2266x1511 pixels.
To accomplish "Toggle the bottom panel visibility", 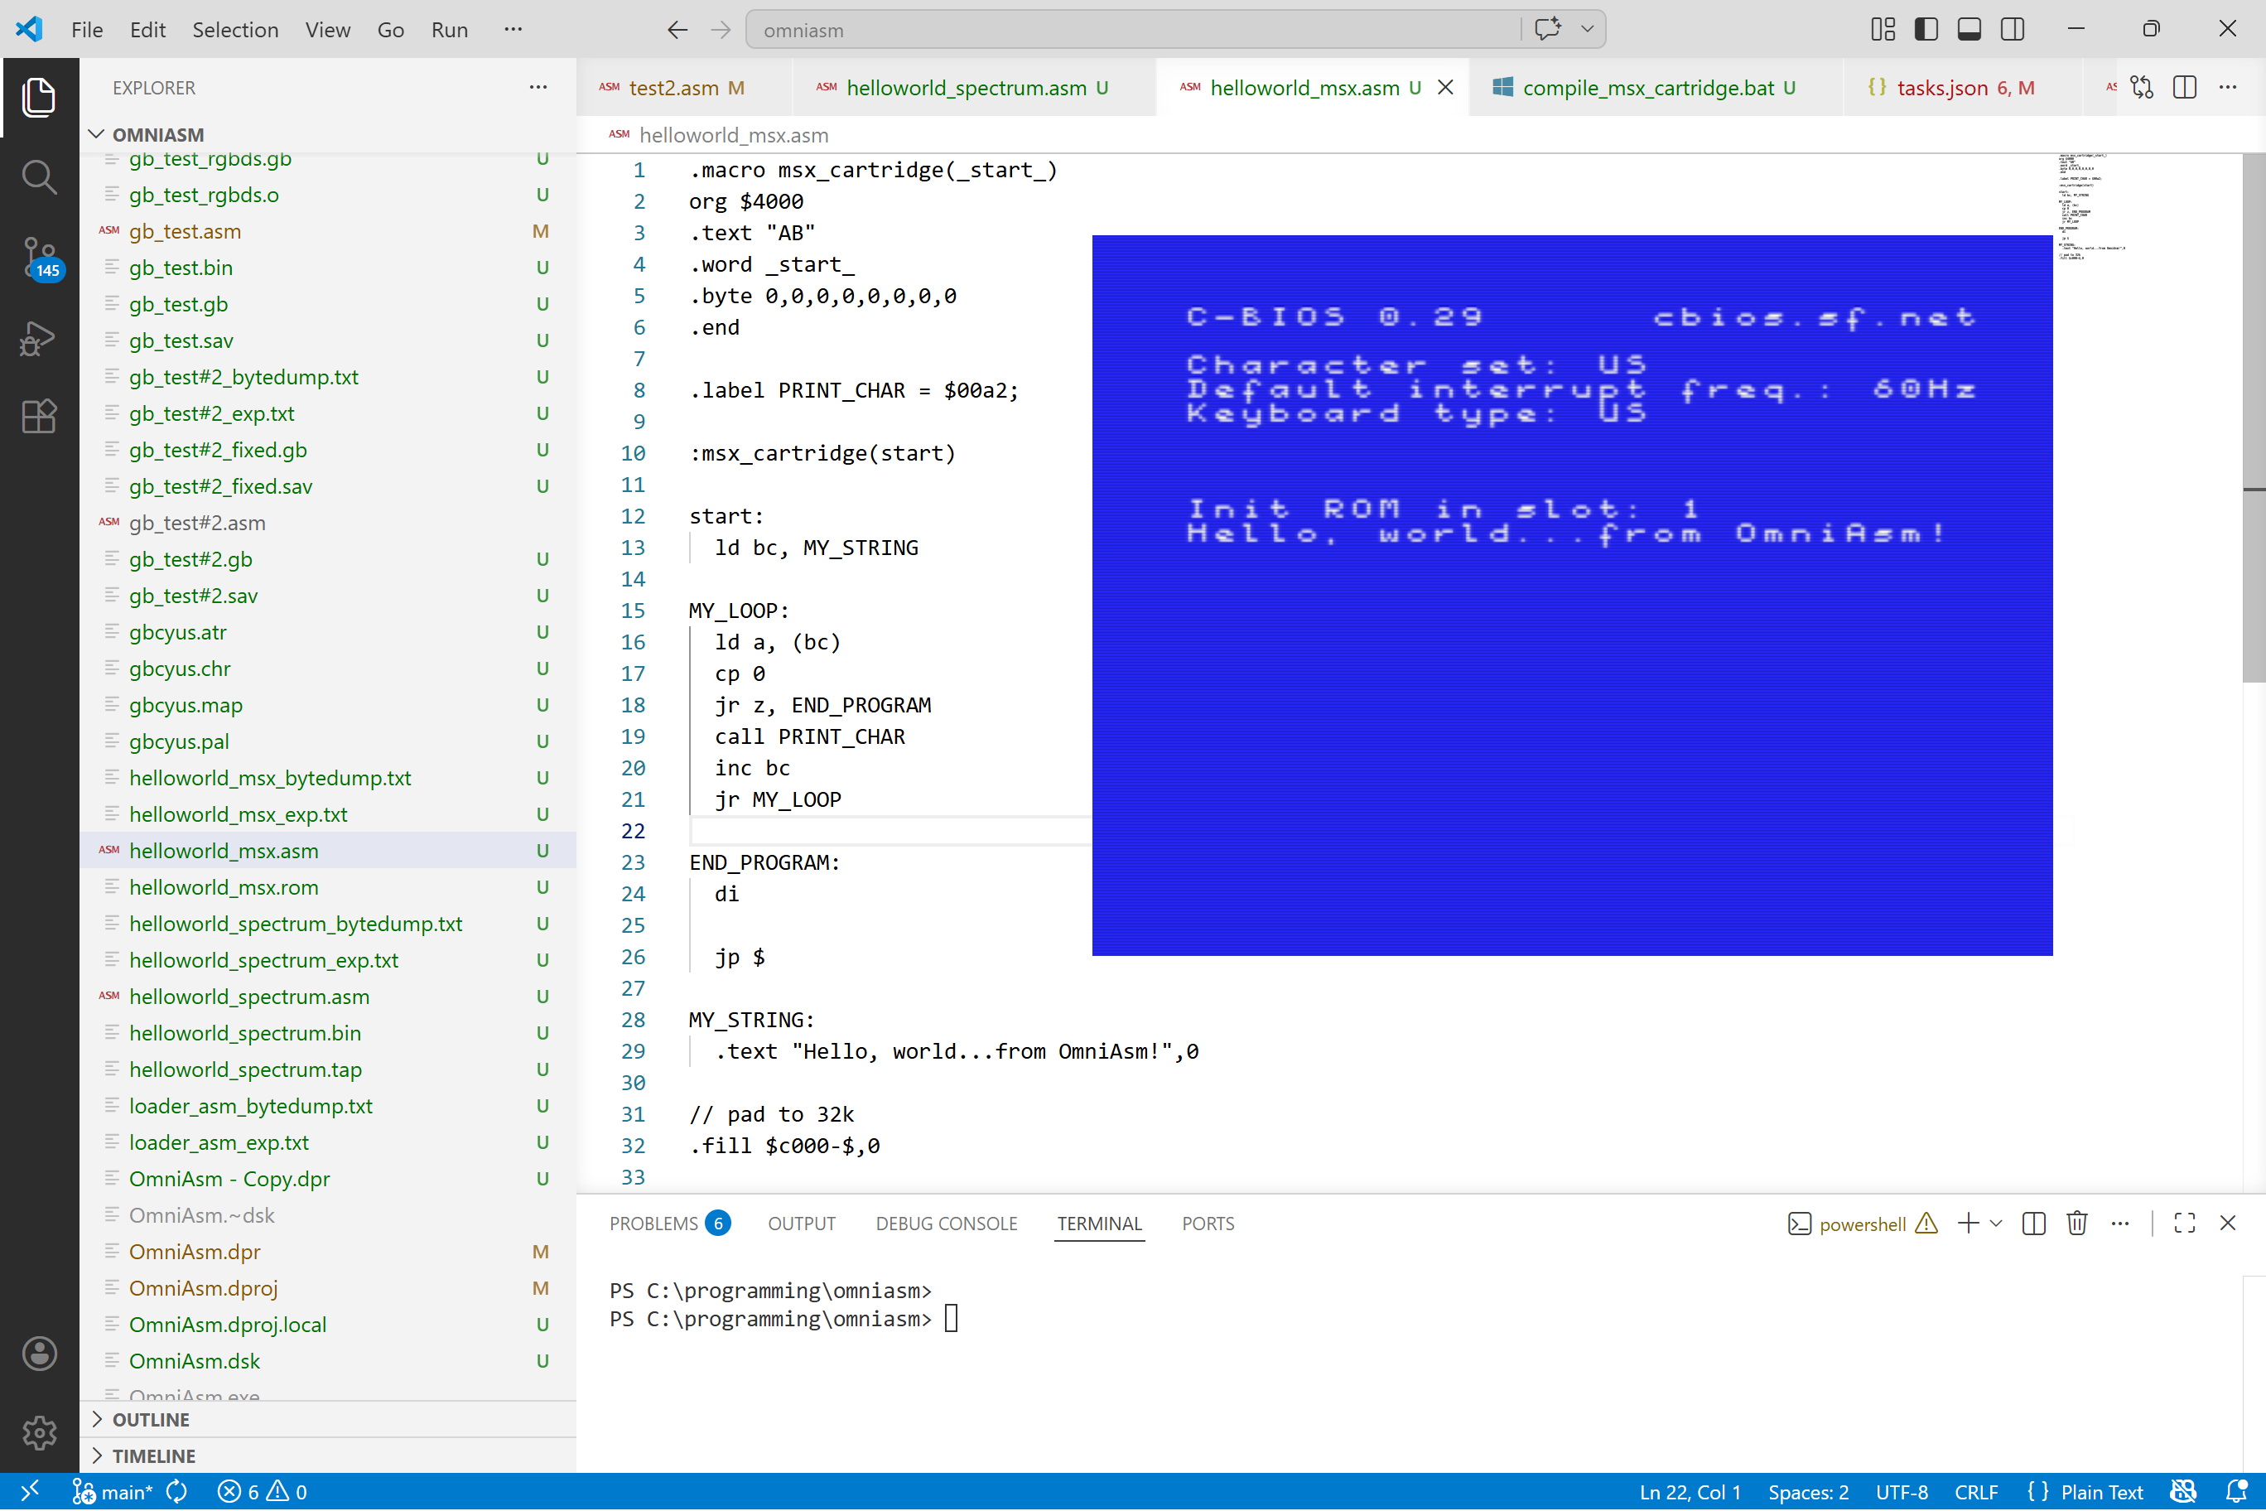I will [x=1969, y=29].
